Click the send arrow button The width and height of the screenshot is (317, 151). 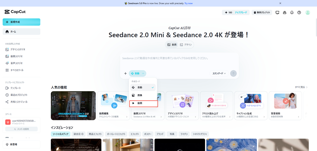pyautogui.click(x=233, y=73)
